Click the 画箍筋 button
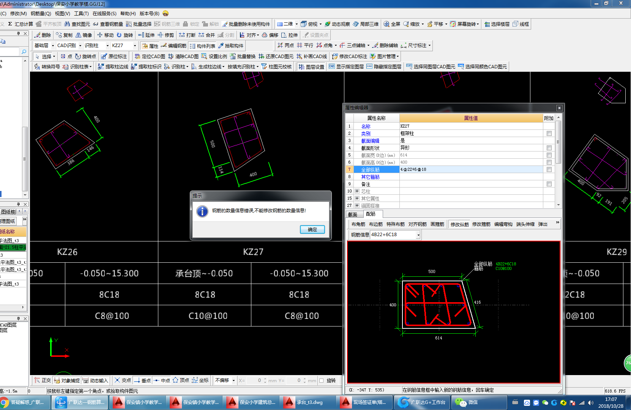 pyautogui.click(x=437, y=224)
